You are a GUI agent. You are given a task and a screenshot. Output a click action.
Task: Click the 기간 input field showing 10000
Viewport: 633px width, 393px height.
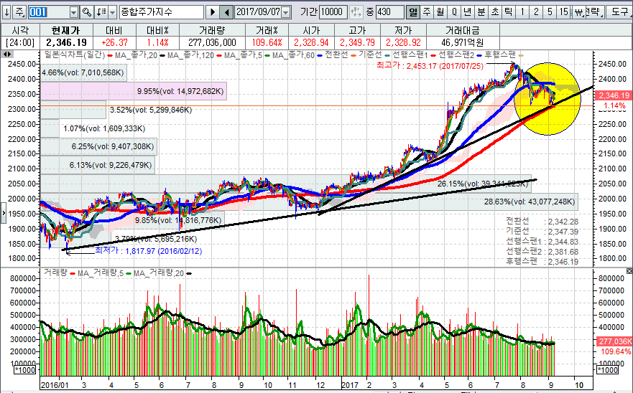[x=332, y=12]
